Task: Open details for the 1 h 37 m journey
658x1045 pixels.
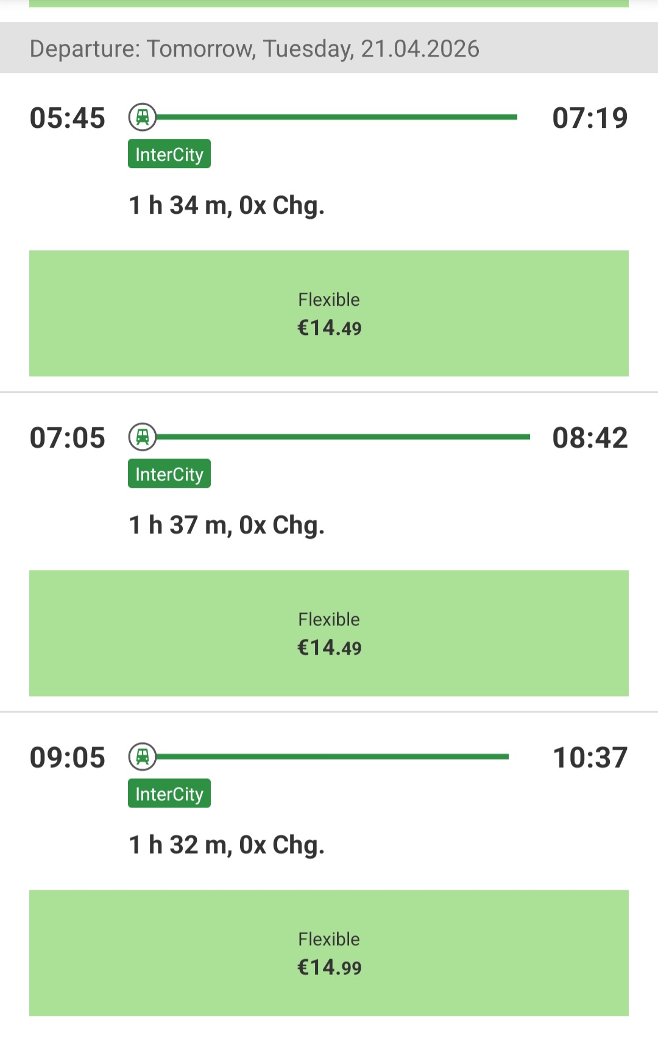Action: pyautogui.click(x=227, y=526)
